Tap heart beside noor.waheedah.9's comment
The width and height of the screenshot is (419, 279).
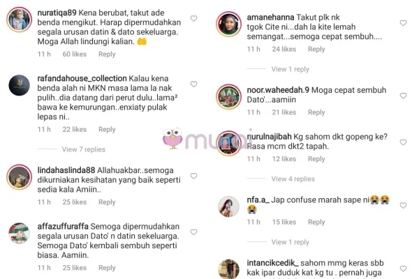403,96
